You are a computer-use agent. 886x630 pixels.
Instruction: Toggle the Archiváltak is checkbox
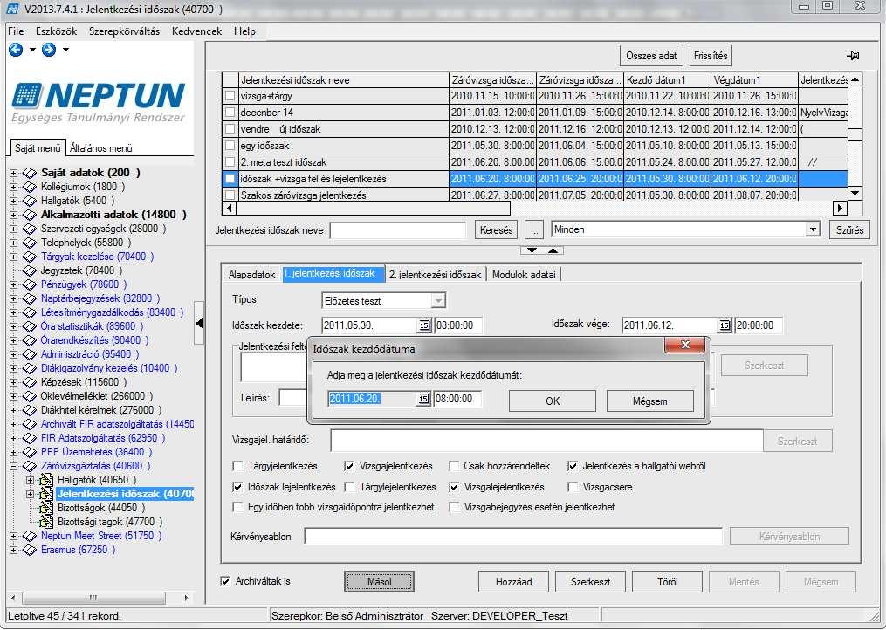click(225, 581)
